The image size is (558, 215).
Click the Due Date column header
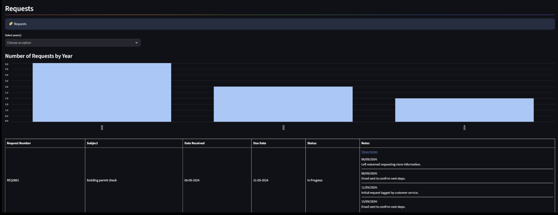(x=260, y=143)
